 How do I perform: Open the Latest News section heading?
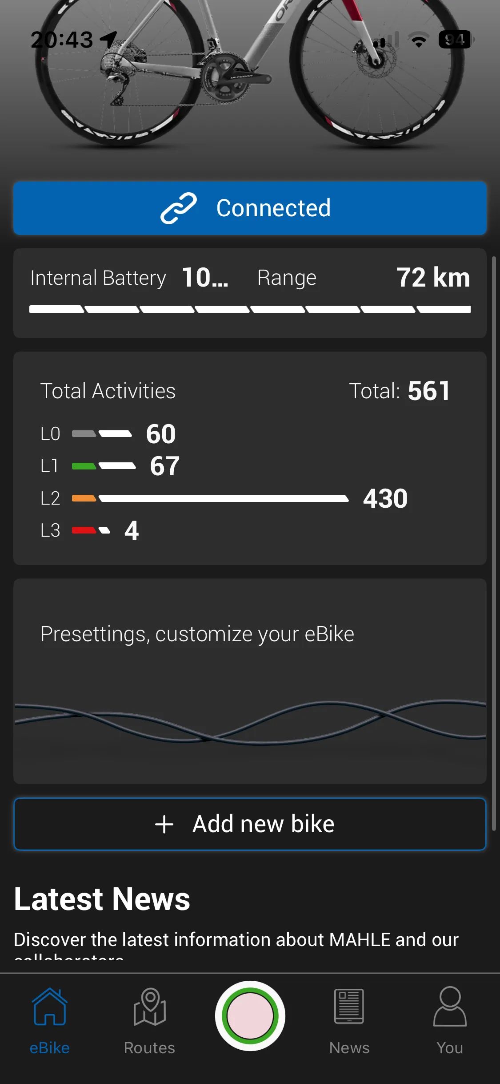[x=102, y=899]
